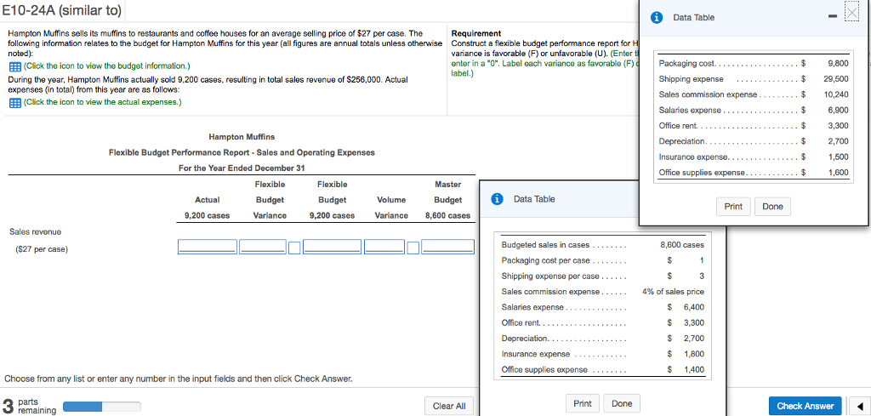
Task: Click the budgeted Office rent value 3,300
Action: [692, 322]
